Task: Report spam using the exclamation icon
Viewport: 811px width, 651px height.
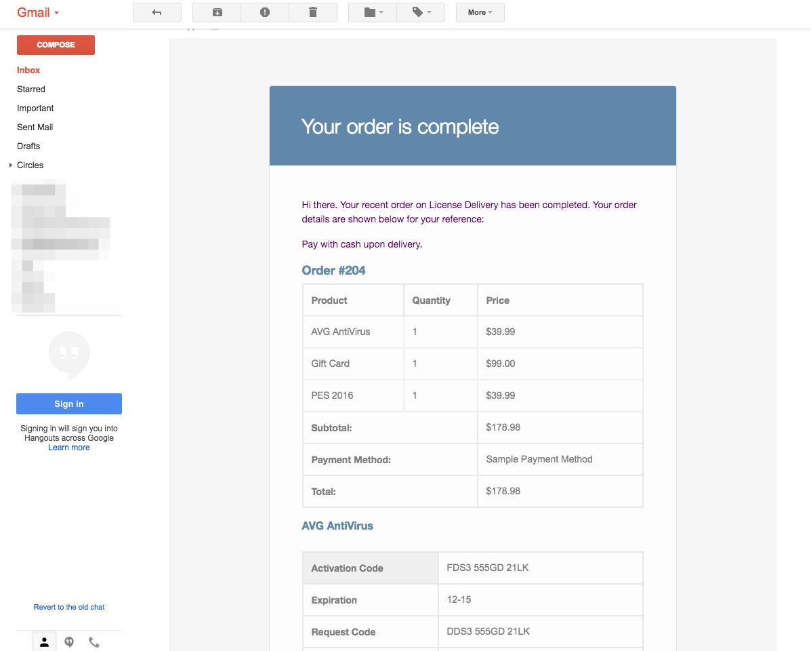Action: coord(265,12)
